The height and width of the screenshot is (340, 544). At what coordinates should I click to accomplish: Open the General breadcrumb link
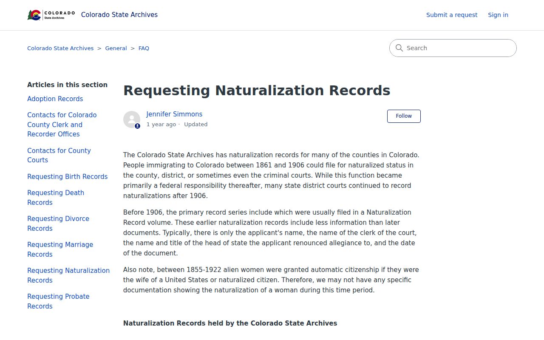116,48
